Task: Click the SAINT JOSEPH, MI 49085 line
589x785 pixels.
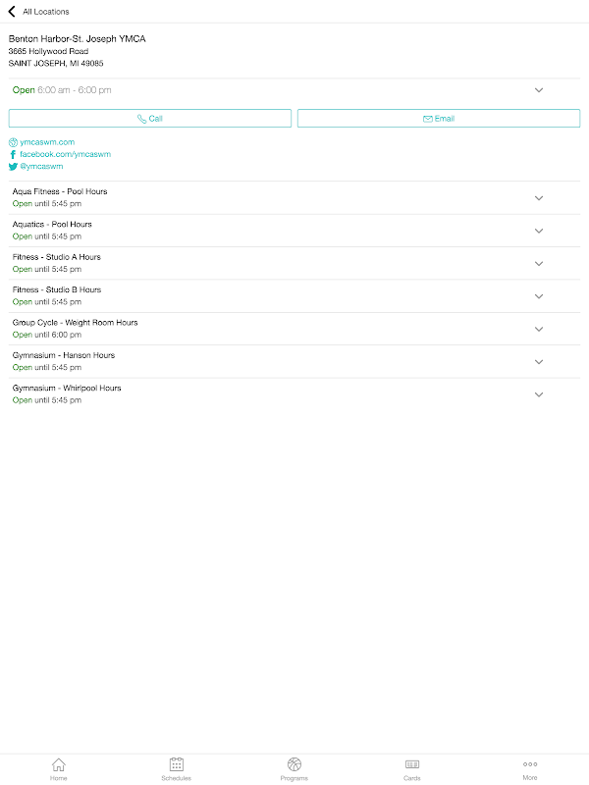Action: point(56,63)
